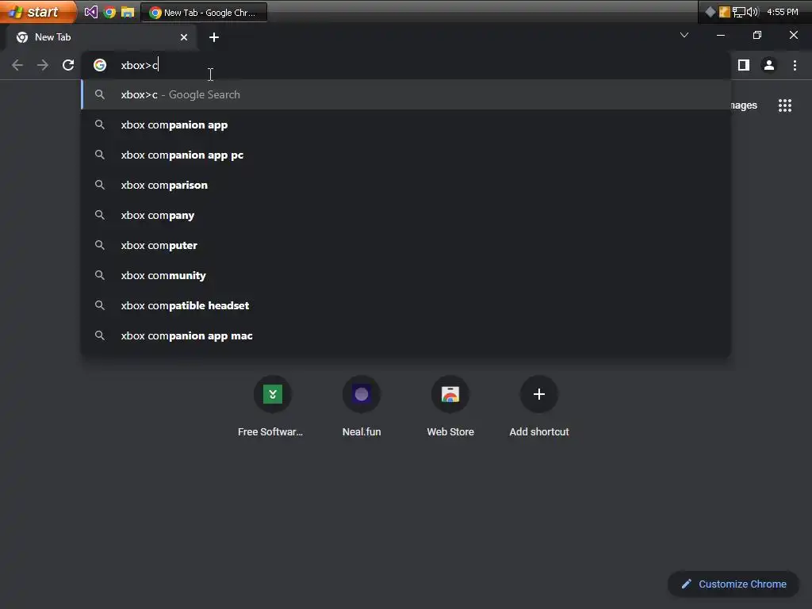Select suggestion xbox community

tap(406, 275)
